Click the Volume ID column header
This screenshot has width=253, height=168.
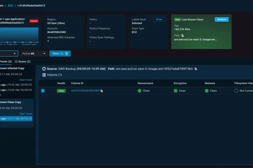[x=77, y=83]
